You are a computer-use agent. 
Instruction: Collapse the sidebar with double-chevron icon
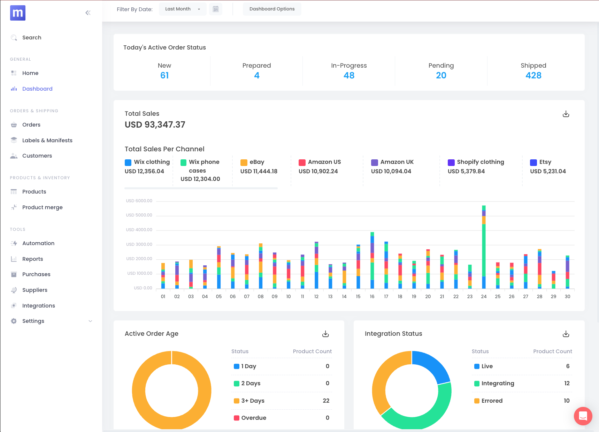88,13
